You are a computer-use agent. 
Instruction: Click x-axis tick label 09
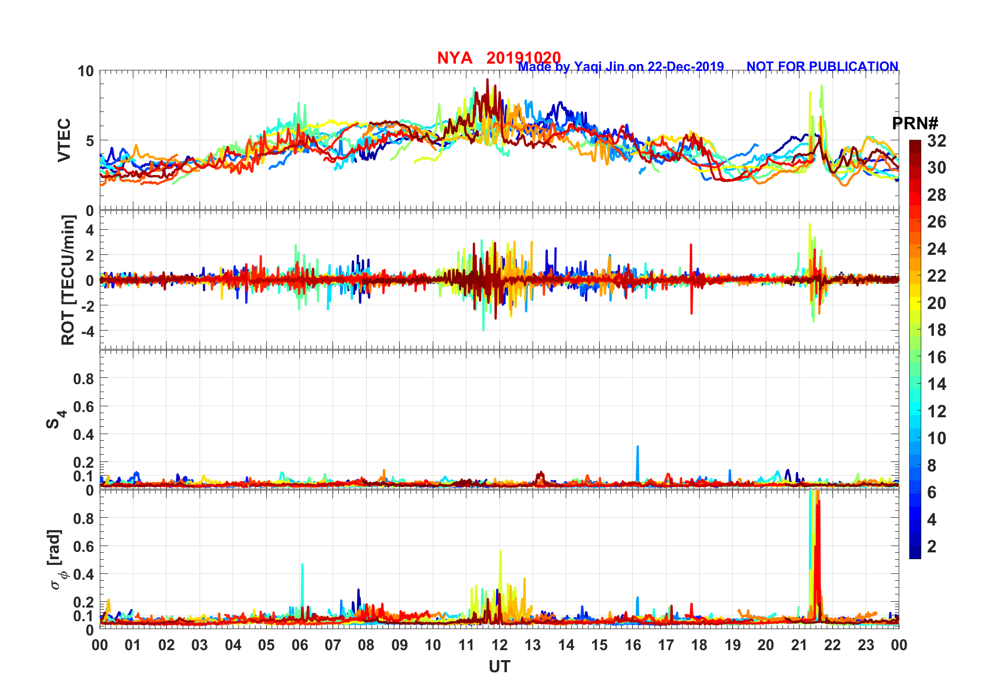400,645
